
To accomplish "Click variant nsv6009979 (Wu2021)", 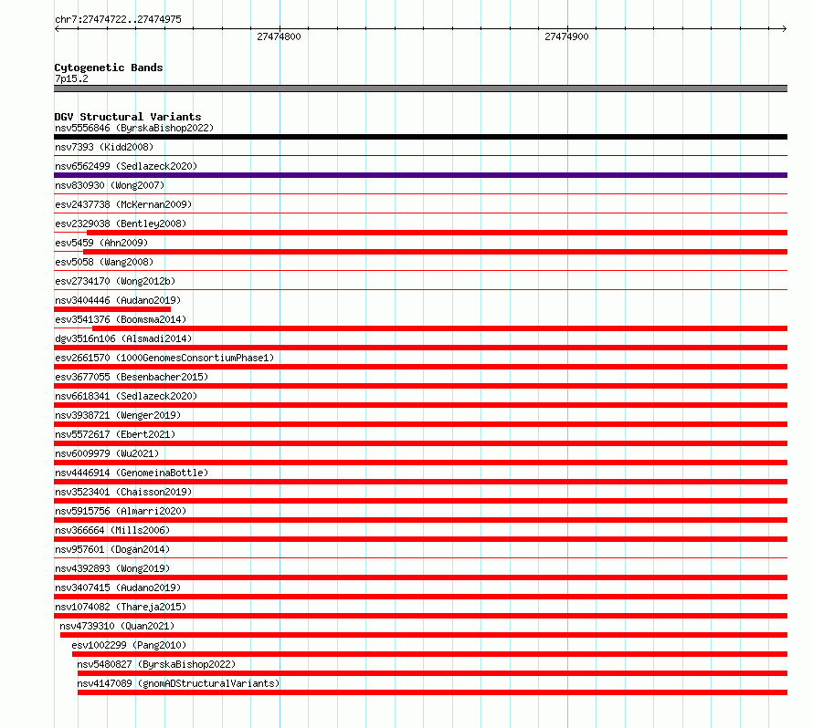I will pos(107,453).
